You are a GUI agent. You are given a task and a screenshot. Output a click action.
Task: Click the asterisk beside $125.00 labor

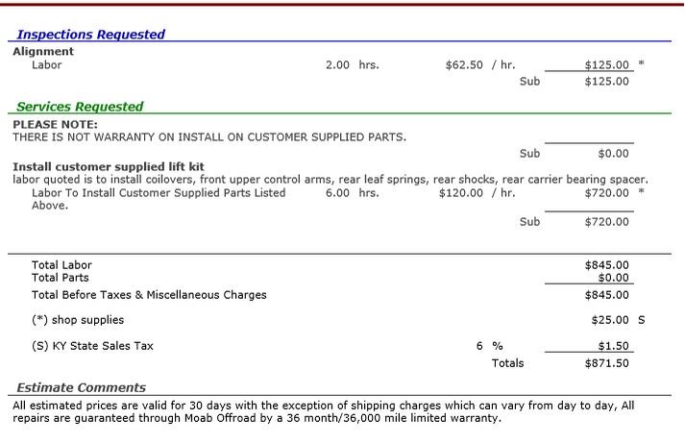[642, 63]
